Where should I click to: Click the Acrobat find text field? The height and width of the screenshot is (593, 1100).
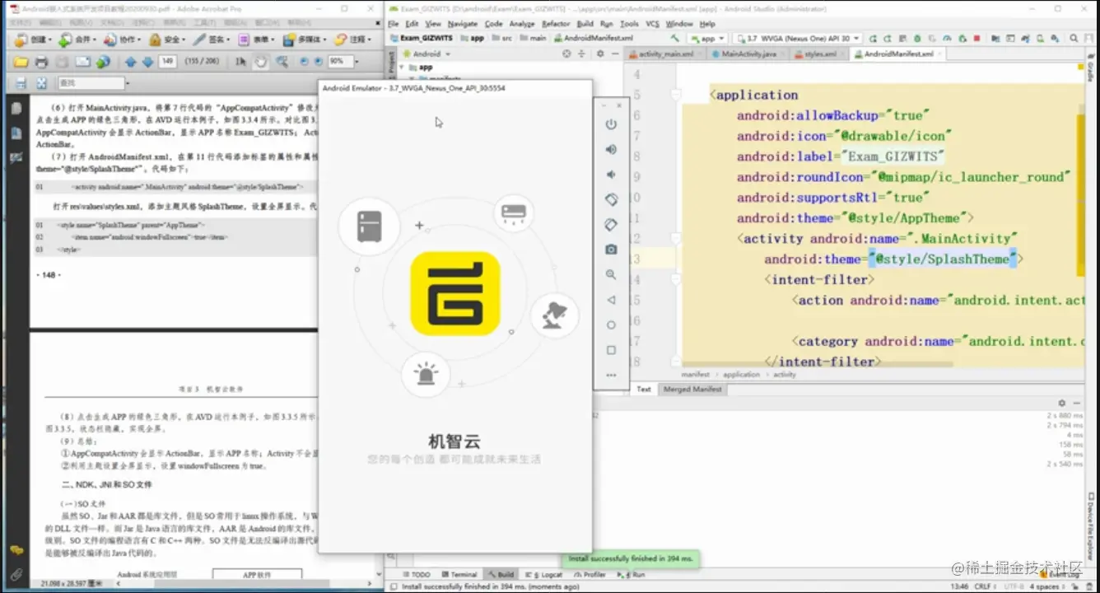coord(90,82)
